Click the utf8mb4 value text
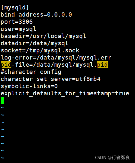Screen dimensions: 135x163 88,79
